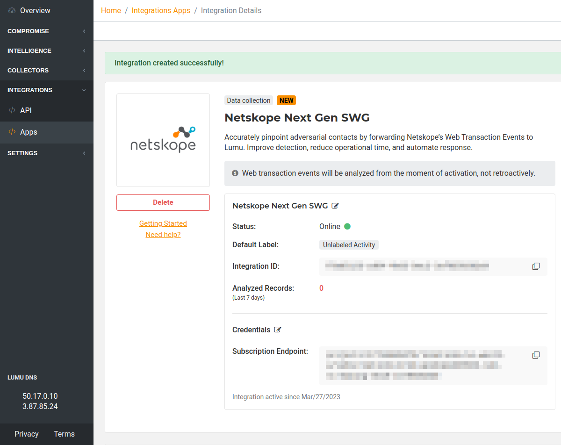Copy the Integration ID value

(536, 266)
